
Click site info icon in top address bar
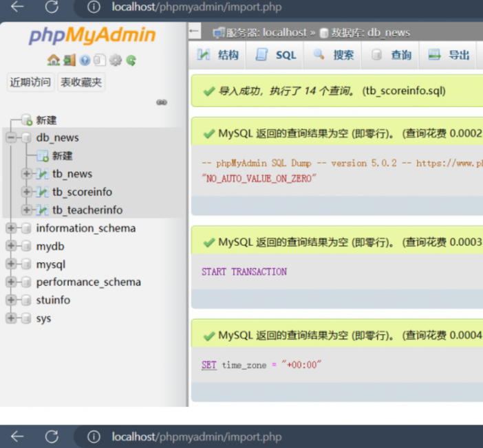94,7
